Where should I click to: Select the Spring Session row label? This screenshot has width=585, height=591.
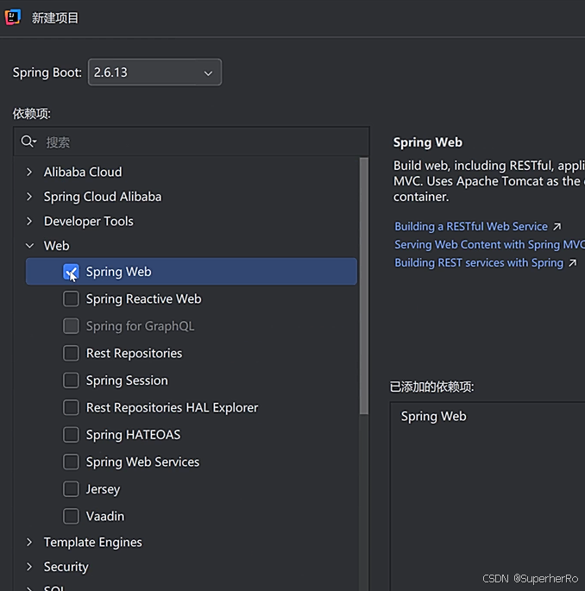pyautogui.click(x=127, y=380)
